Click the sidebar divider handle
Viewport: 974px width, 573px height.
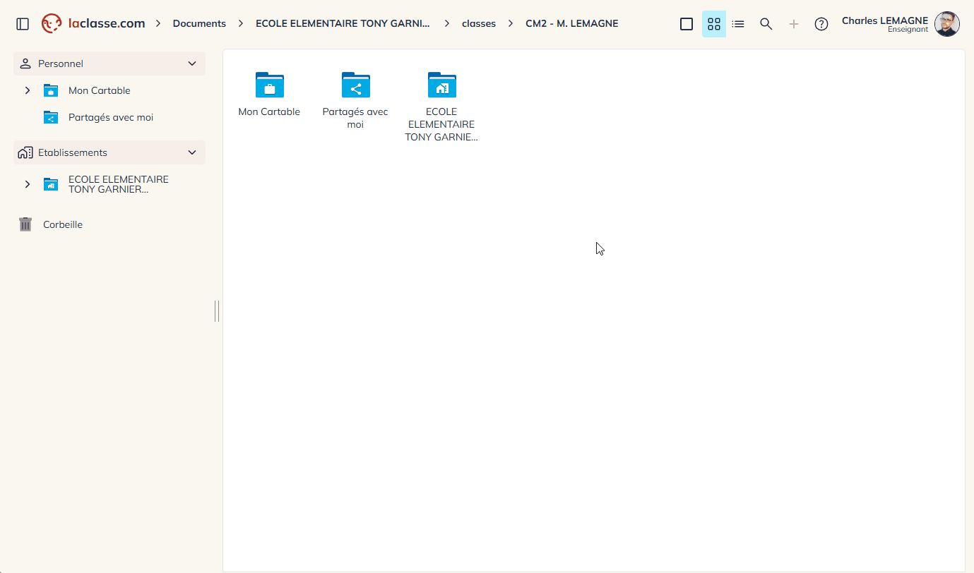(x=217, y=311)
